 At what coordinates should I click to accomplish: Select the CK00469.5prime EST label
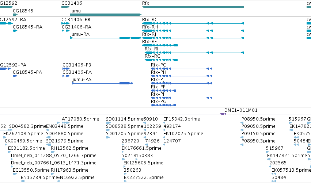[x=23, y=141]
